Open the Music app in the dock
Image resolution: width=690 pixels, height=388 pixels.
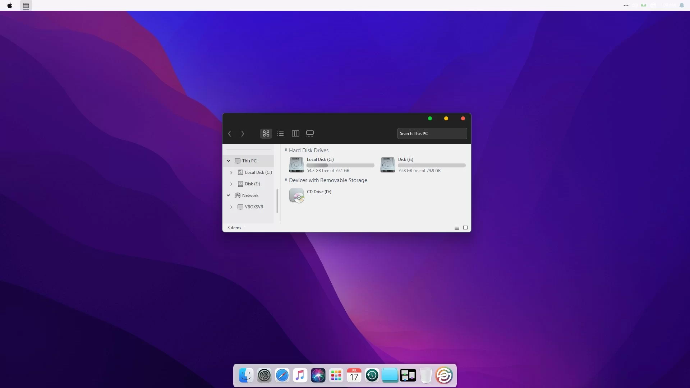[300, 375]
